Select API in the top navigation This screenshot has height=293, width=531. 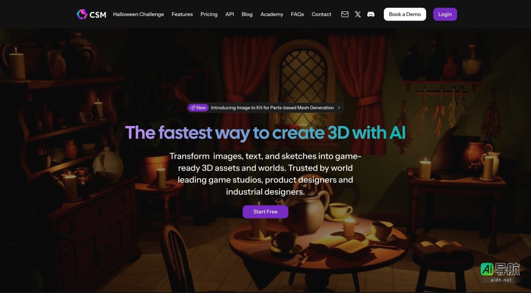229,14
